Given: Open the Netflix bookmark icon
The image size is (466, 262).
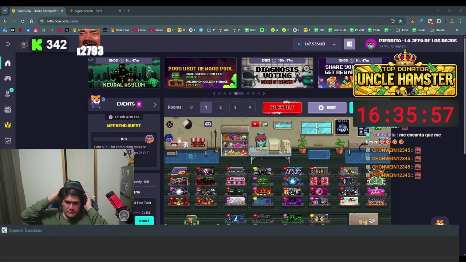Looking at the screenshot, I should coord(20,30).
